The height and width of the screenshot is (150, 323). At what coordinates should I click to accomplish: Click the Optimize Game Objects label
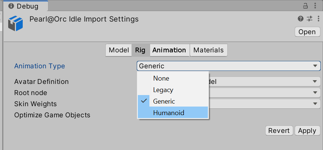52,115
